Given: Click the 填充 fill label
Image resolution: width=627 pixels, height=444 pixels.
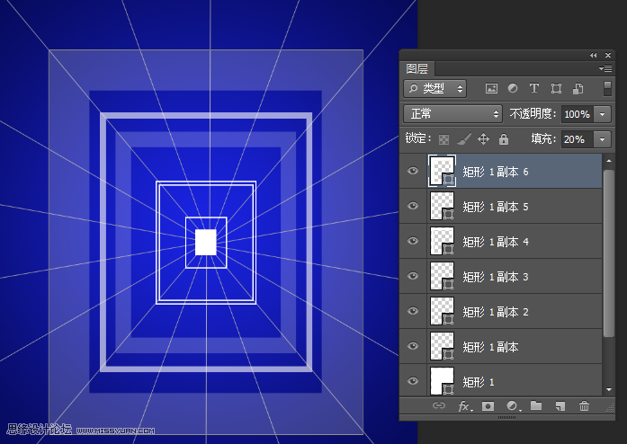Looking at the screenshot, I should (x=543, y=139).
